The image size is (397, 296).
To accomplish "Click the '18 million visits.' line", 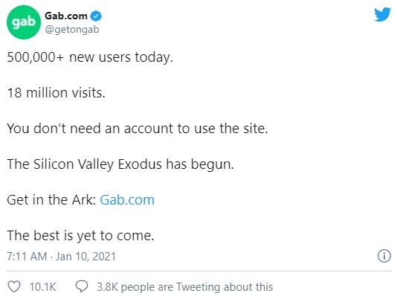I will click(56, 93).
